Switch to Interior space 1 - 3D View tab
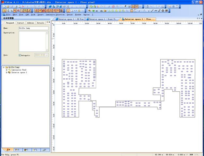 click(69, 19)
